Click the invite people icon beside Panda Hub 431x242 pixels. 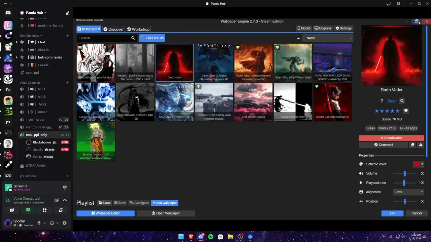(68, 13)
